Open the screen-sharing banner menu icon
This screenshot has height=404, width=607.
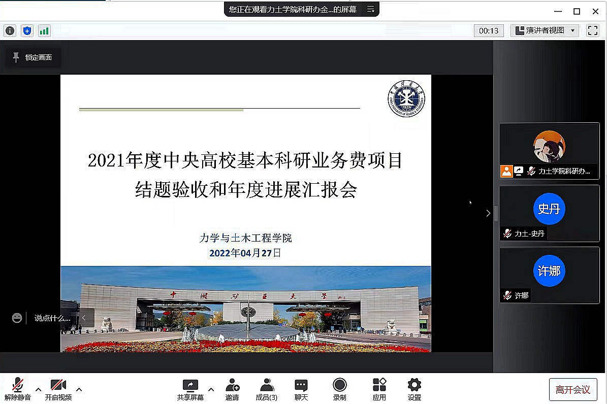pyautogui.click(x=371, y=9)
